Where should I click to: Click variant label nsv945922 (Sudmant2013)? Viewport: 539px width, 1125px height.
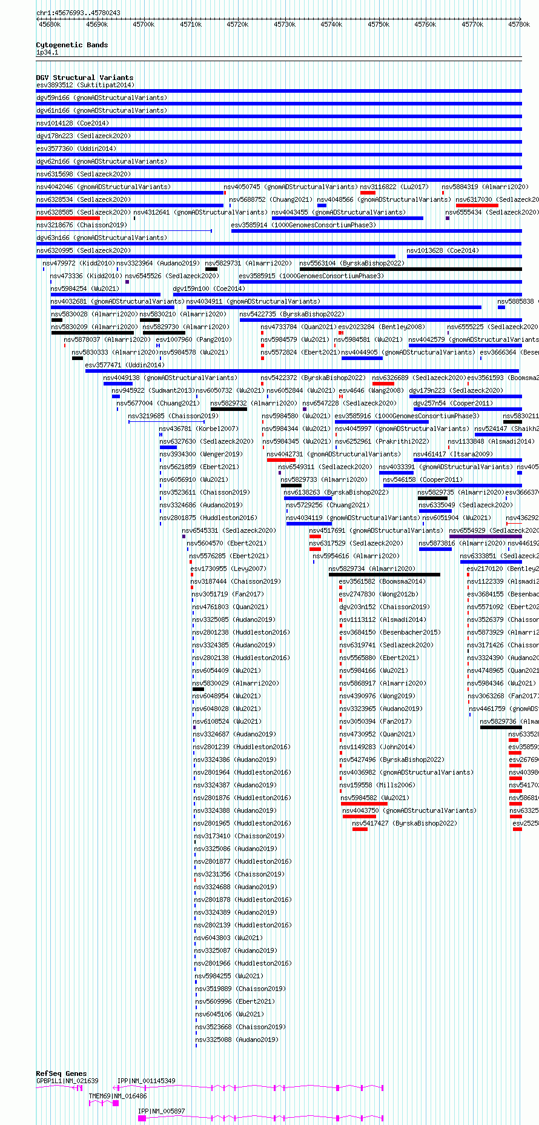pyautogui.click(x=153, y=390)
